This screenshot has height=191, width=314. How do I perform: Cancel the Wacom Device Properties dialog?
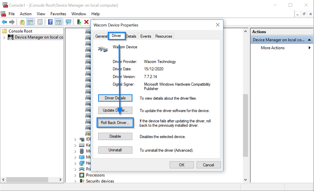[x=208, y=165]
